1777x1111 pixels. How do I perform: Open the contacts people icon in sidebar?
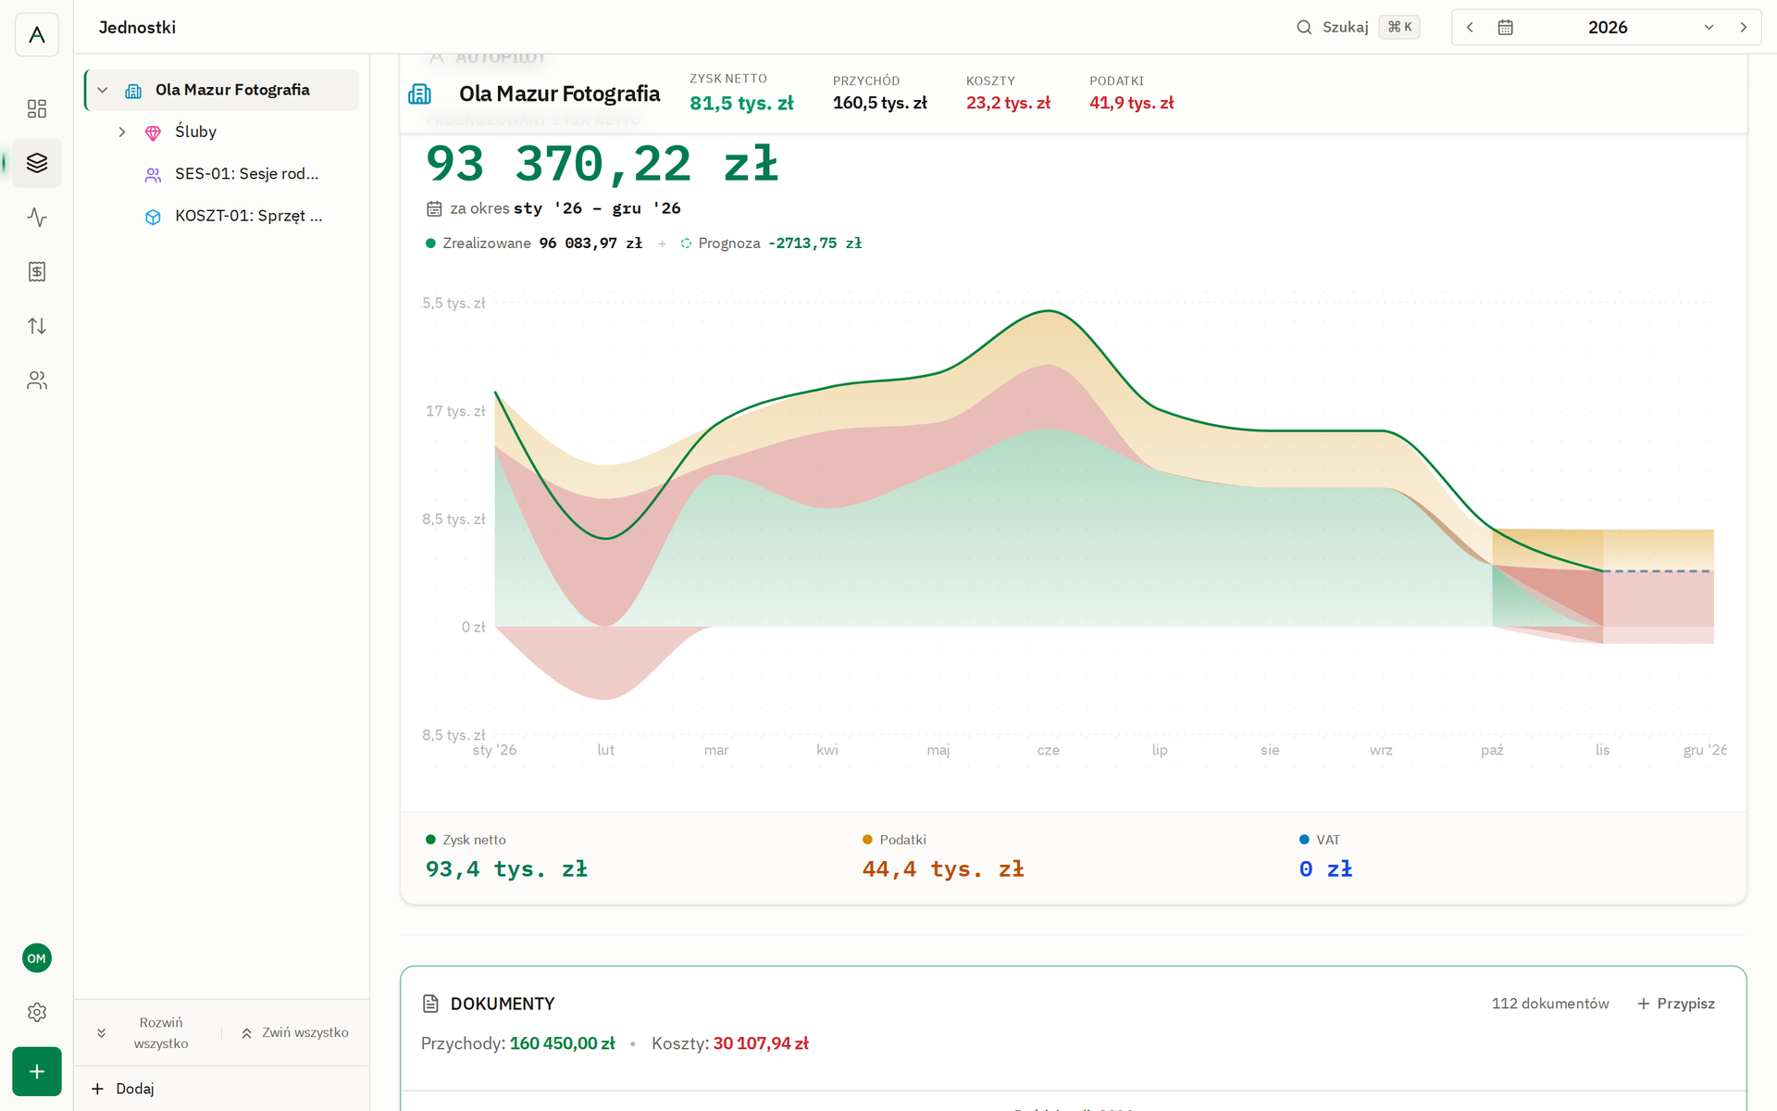coord(37,381)
